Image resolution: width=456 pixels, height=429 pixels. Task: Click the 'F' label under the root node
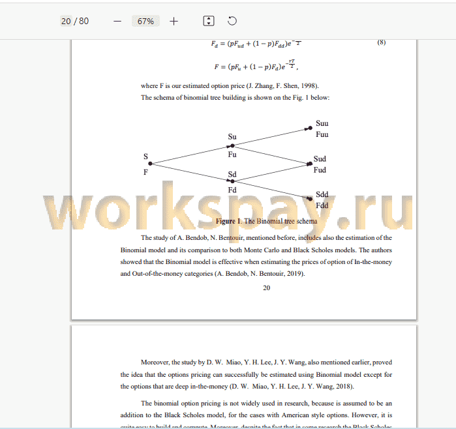145,172
